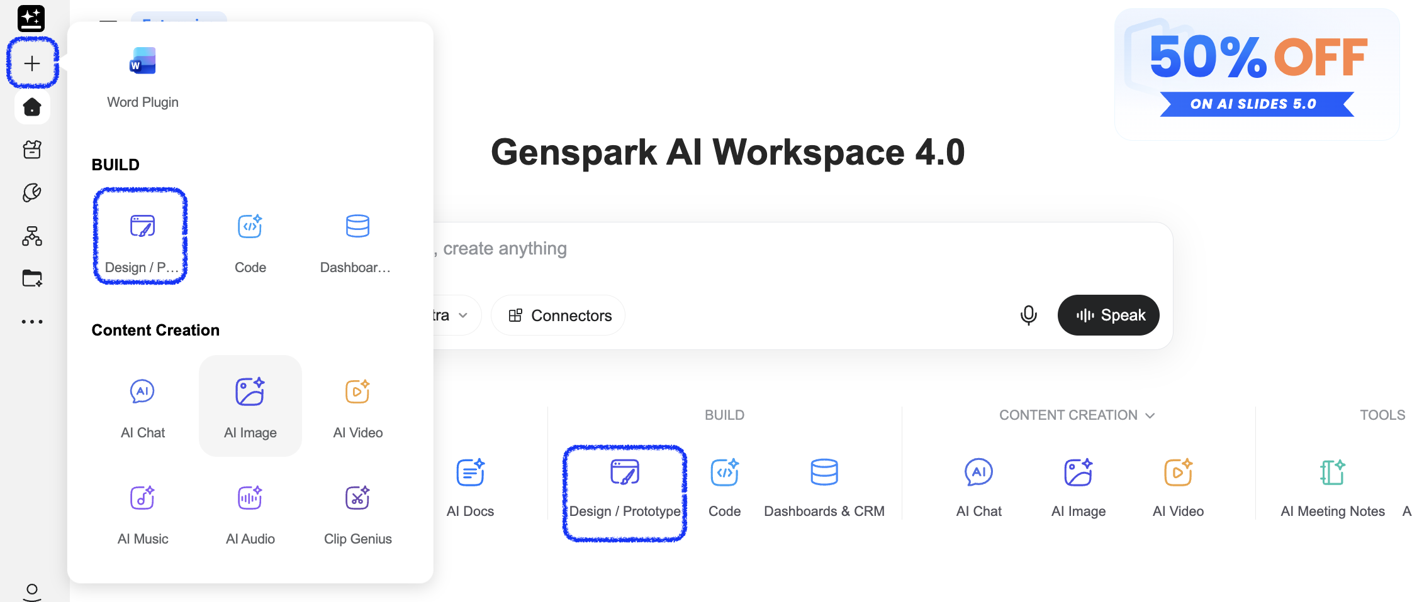Open the agents hierarchy sidebar icon
Screen dimensions: 1412x602
[x=32, y=236]
